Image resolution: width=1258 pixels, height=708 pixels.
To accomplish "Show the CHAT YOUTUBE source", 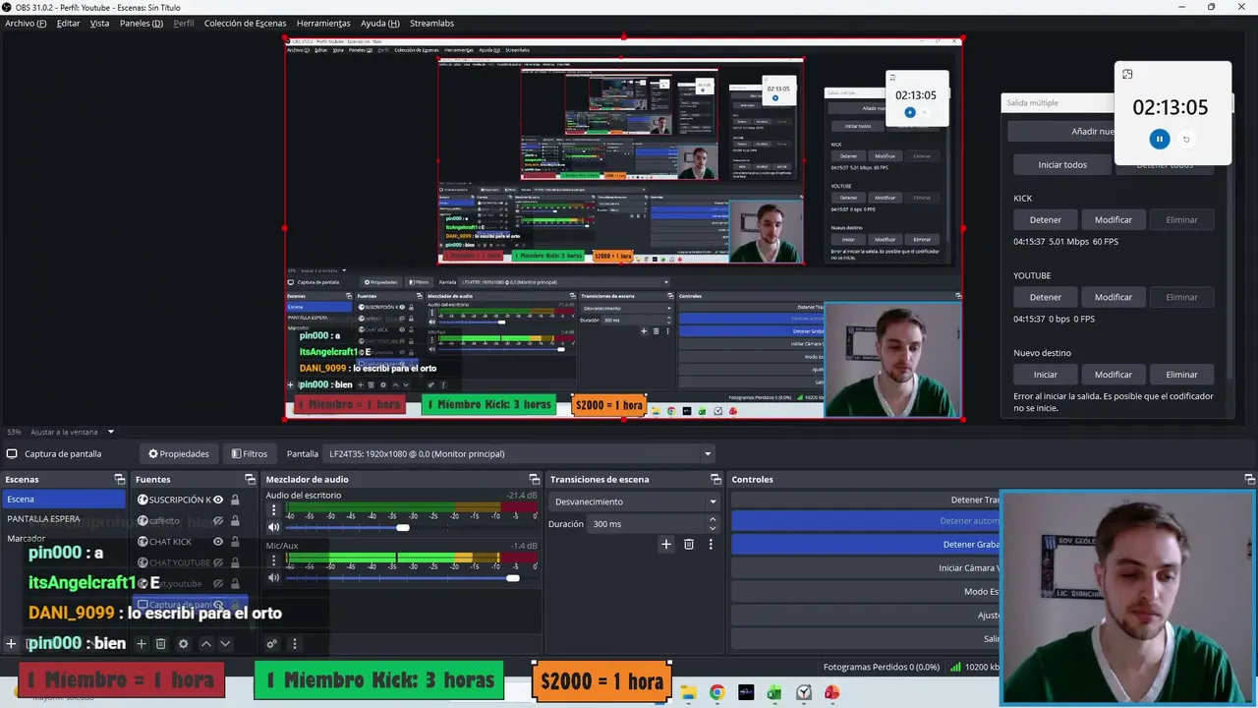I will click(x=218, y=562).
